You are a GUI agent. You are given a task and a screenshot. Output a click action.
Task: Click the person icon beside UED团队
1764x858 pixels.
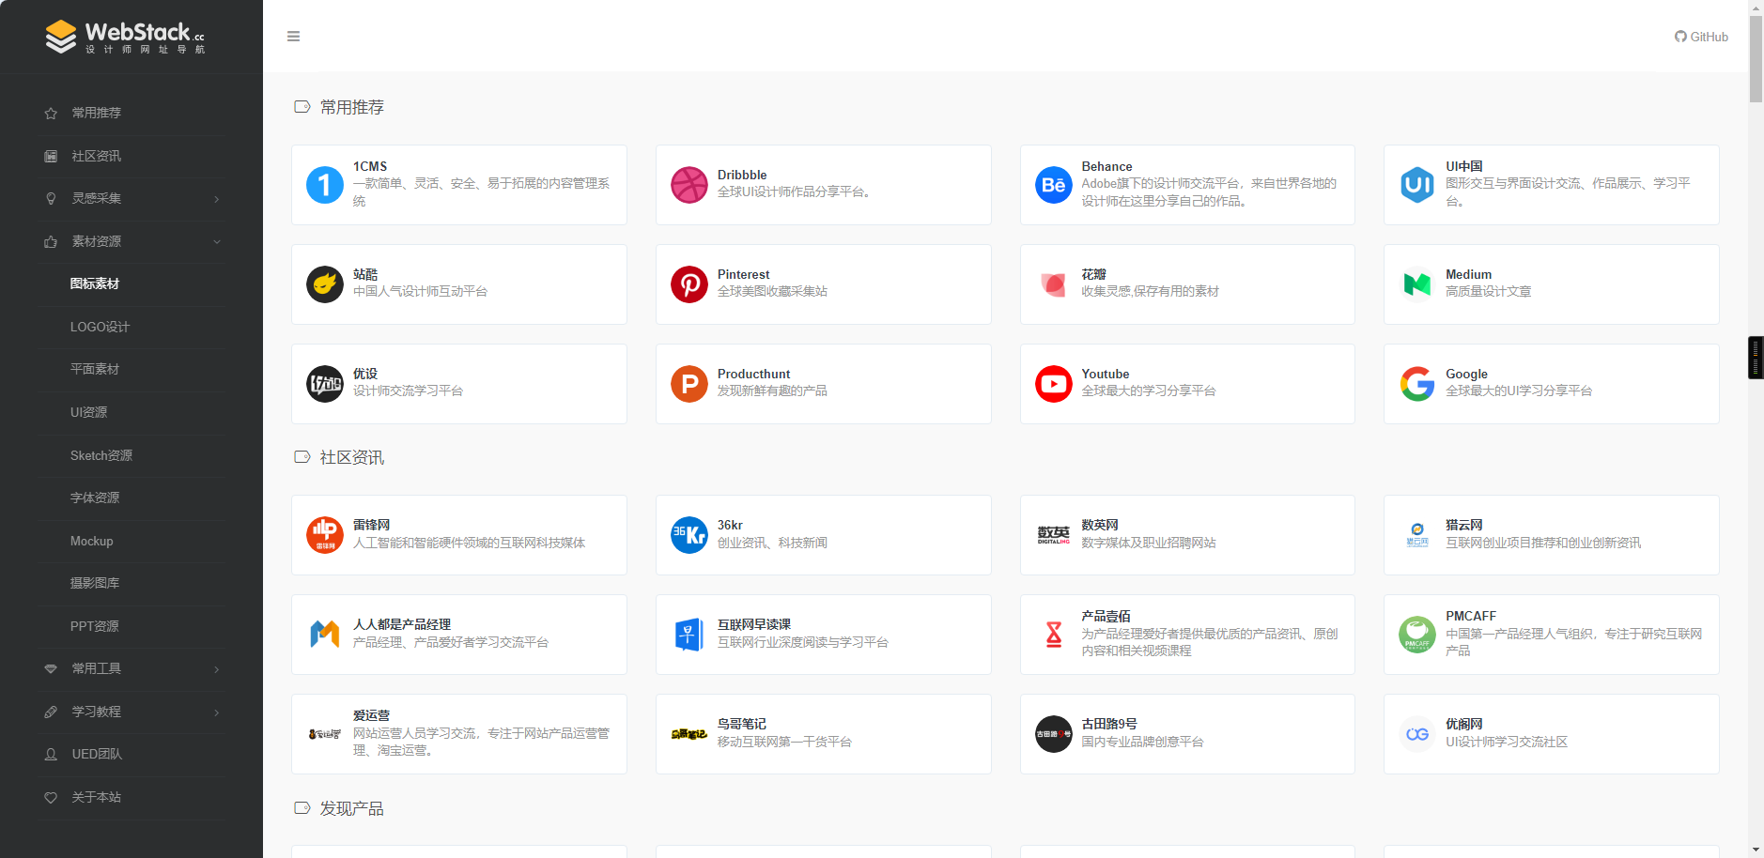(51, 754)
